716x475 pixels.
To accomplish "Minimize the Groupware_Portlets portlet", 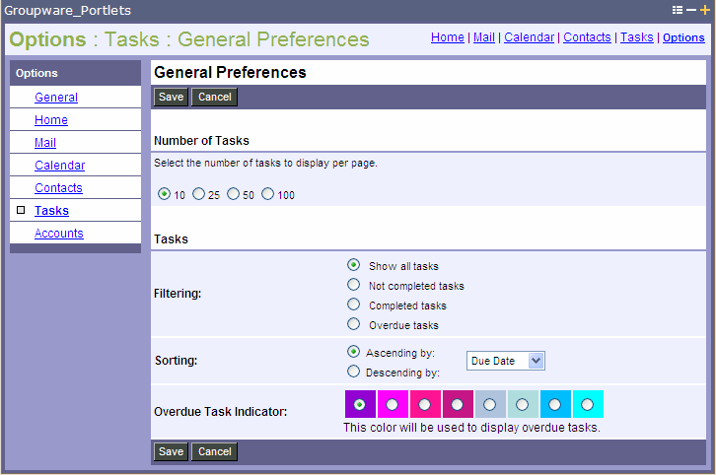I will pos(691,10).
